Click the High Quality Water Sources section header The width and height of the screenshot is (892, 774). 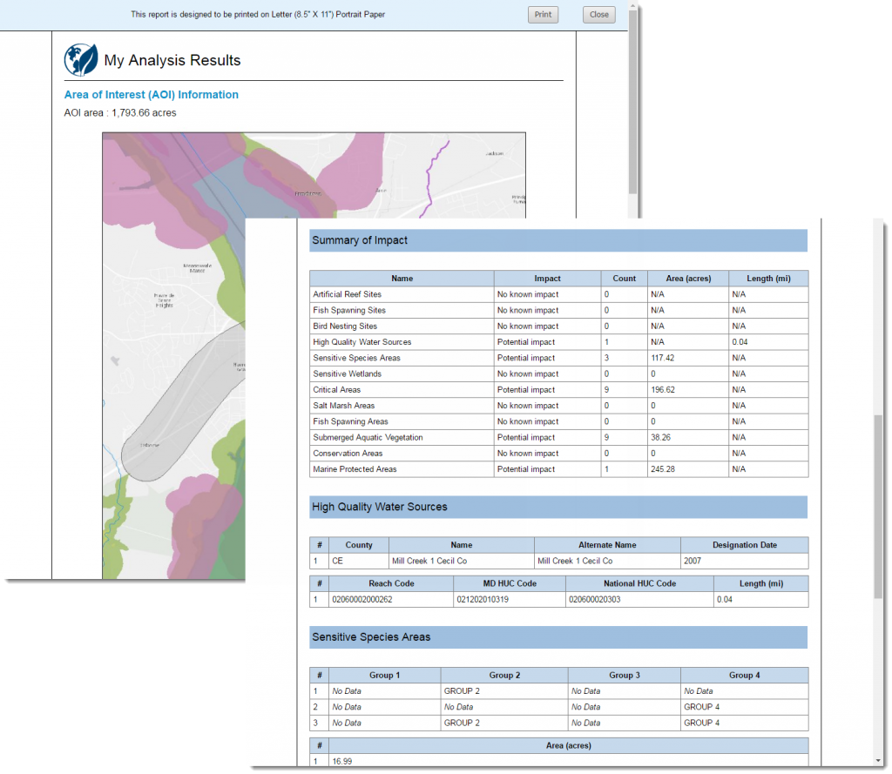point(558,507)
